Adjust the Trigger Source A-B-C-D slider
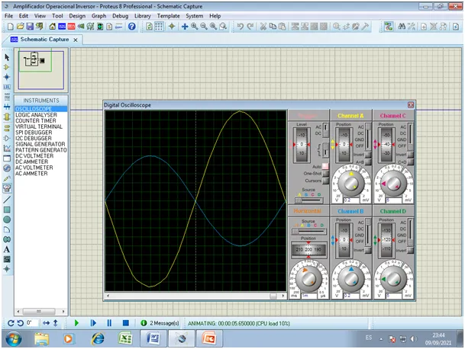Image resolution: width=465 pixels, height=349 pixels. coord(308,200)
